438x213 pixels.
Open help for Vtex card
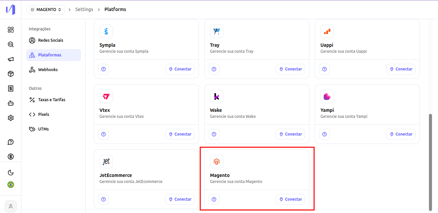pyautogui.click(x=103, y=134)
